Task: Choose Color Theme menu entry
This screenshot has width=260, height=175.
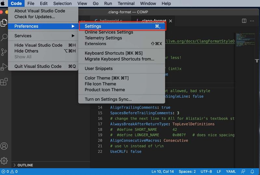Action: tap(107, 78)
